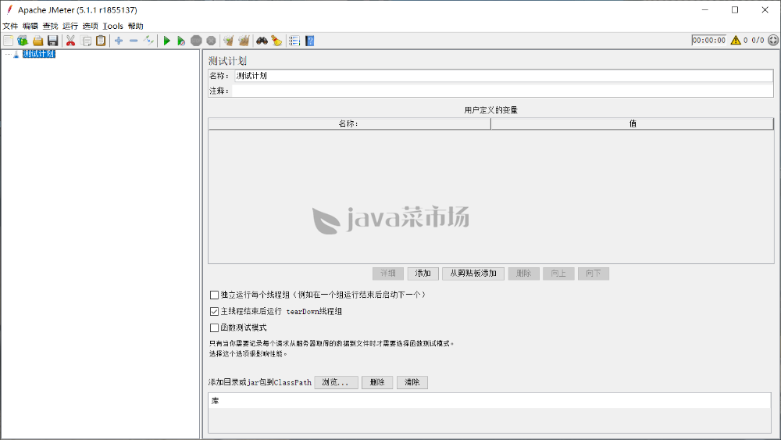Screen dimensions: 781x440
Task: Click the 向上 button
Action: click(558, 274)
